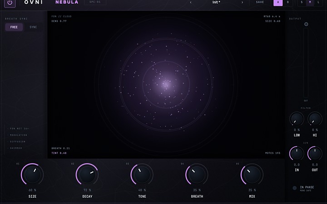Click the TINT 0.40 readout
Screen dimensions: 327x204
coord(59,153)
